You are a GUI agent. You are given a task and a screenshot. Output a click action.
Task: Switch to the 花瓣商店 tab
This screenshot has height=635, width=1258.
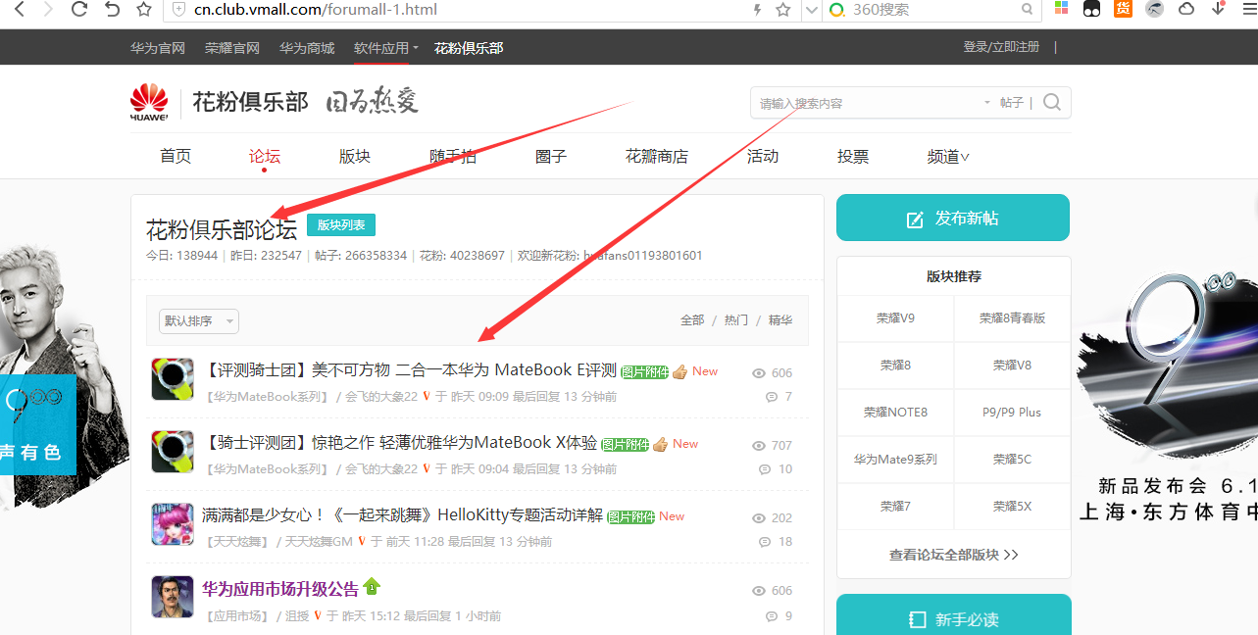pos(657,157)
